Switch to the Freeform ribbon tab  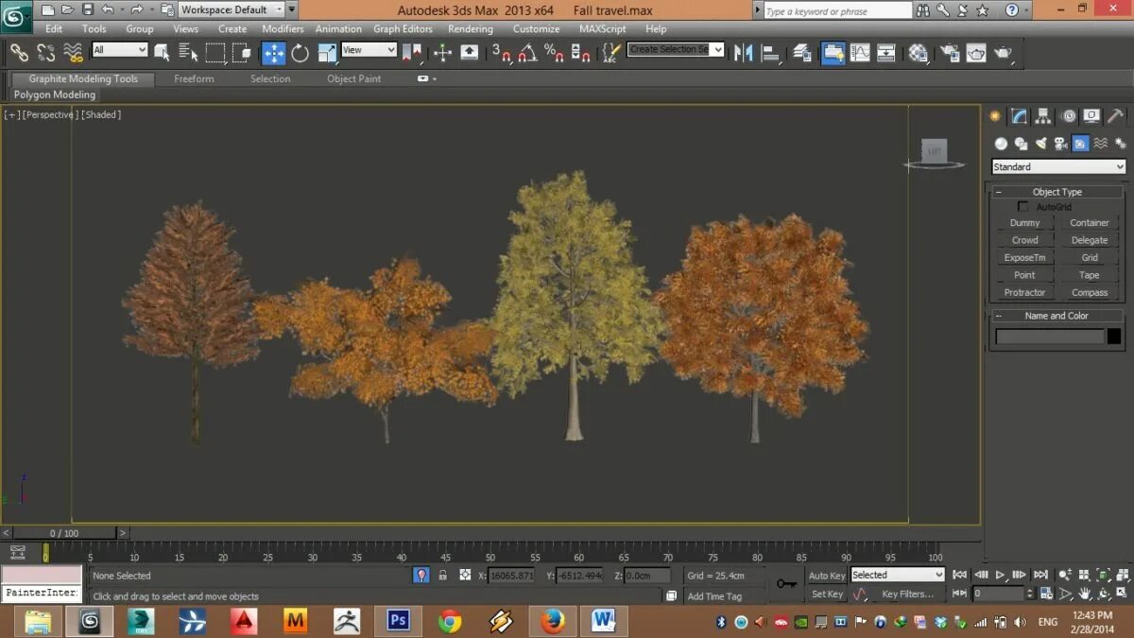(x=194, y=79)
